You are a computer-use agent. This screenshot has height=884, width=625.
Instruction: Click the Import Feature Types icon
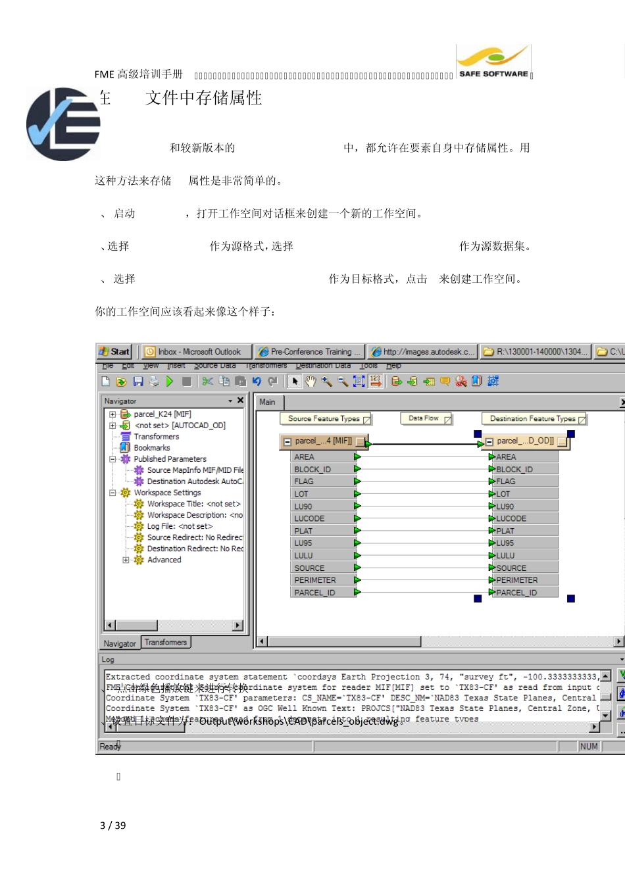coord(429,381)
